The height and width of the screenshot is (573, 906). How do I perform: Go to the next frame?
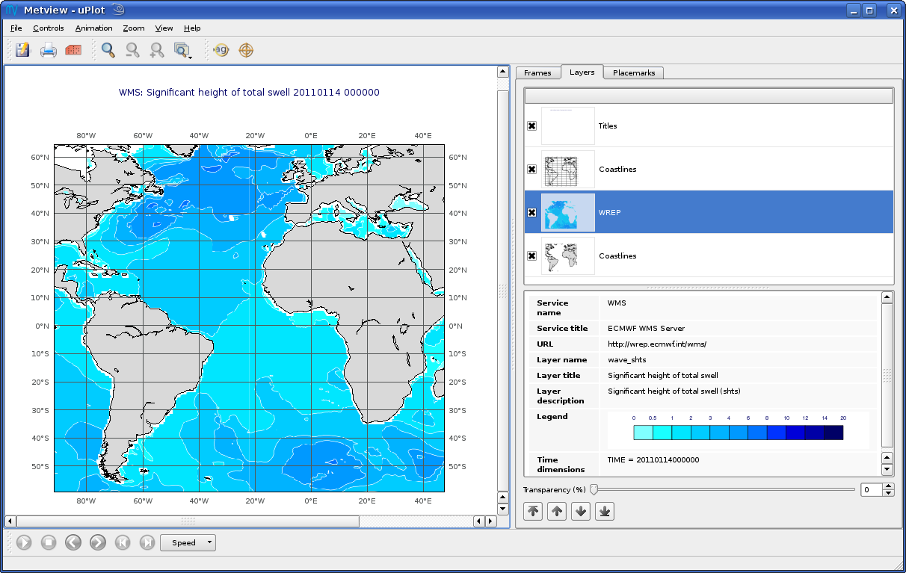coord(98,542)
